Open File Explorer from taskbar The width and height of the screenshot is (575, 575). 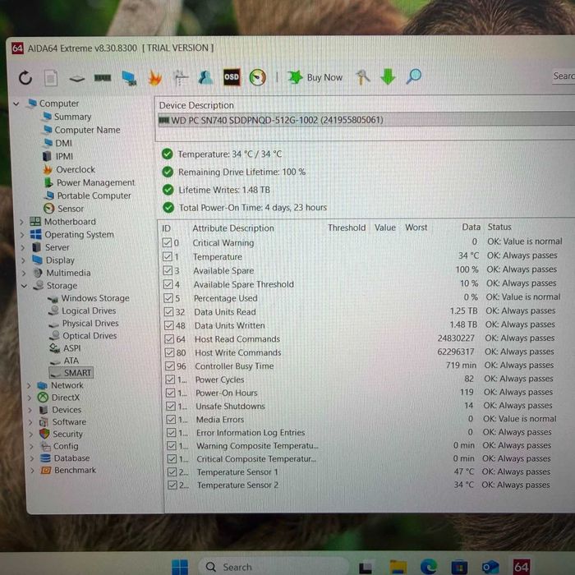point(398,568)
